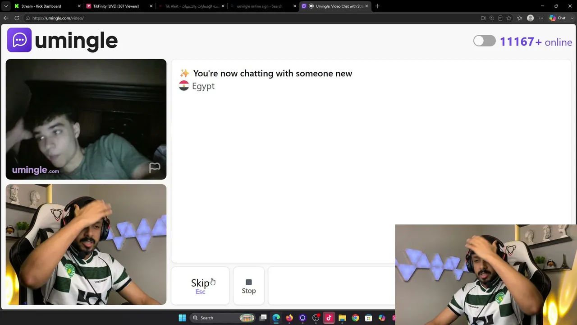
Task: Click the zoom magnifier icon in address bar
Action: [492, 18]
